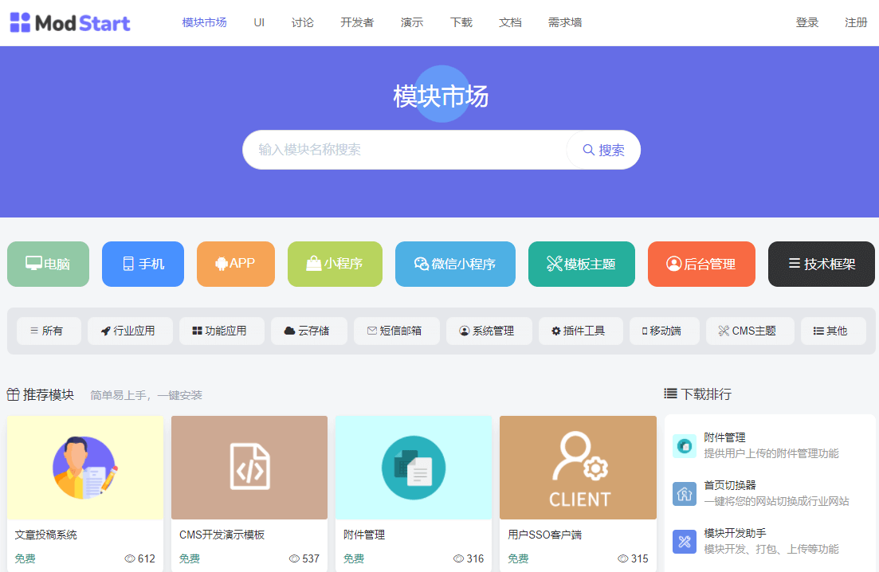
Task: Click the attachment management icon in download ranking
Action: [x=684, y=446]
